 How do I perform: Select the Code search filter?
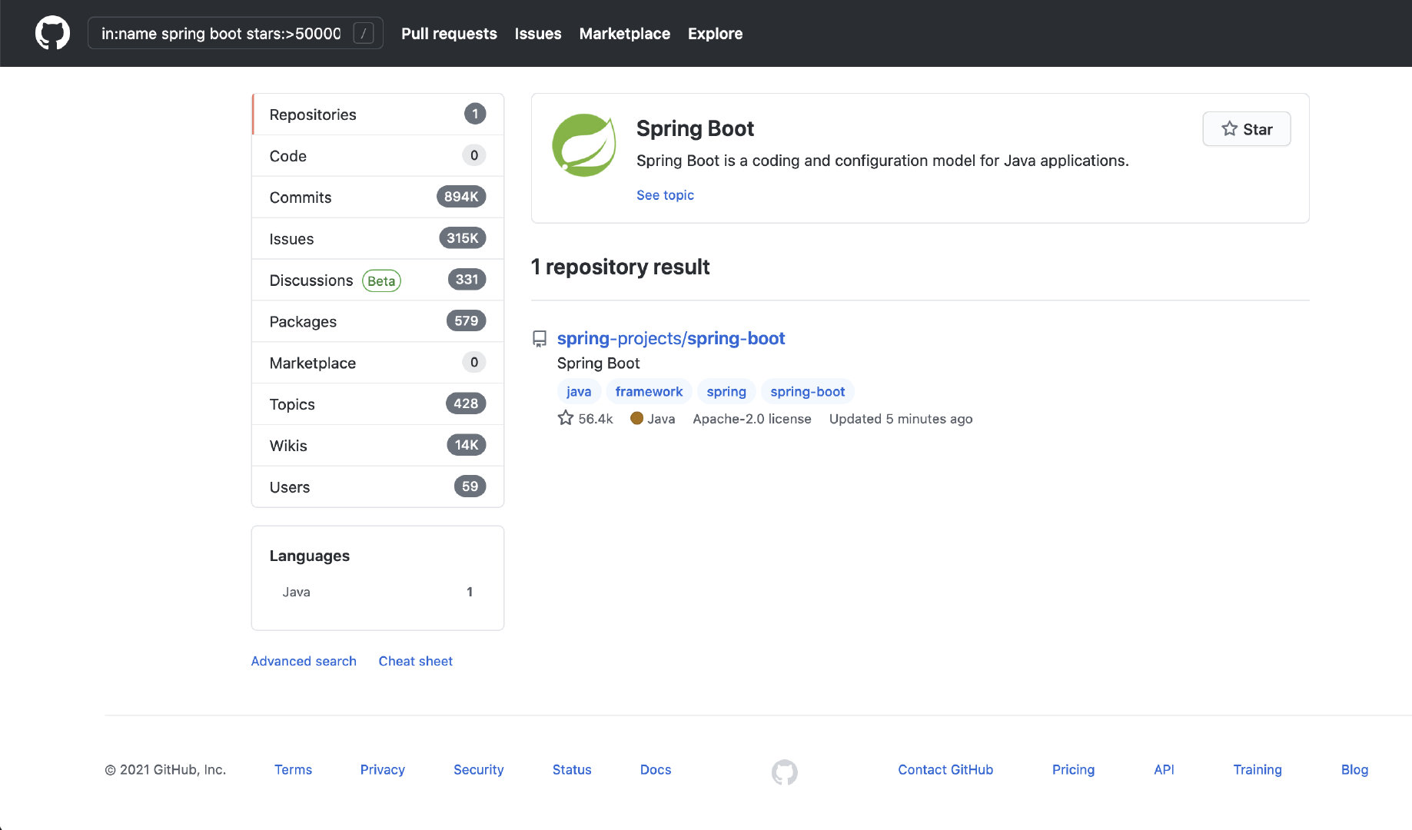pyautogui.click(x=377, y=156)
